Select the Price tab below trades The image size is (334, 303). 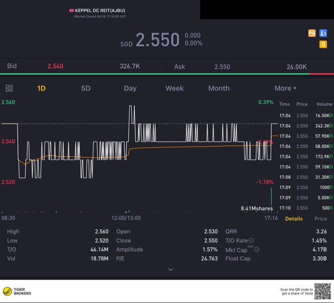(x=321, y=219)
